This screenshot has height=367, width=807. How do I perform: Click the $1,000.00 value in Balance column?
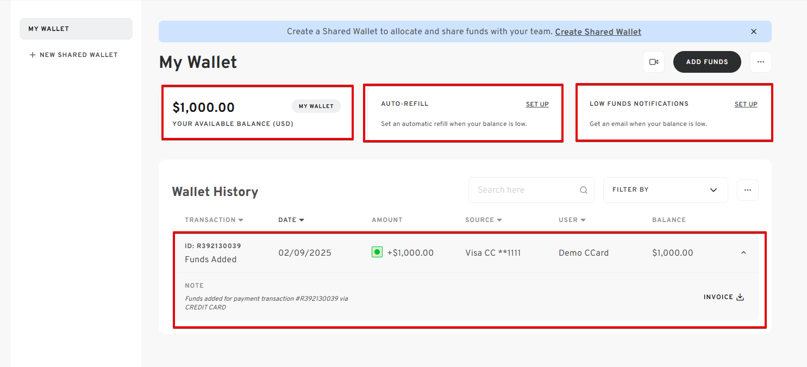(673, 253)
